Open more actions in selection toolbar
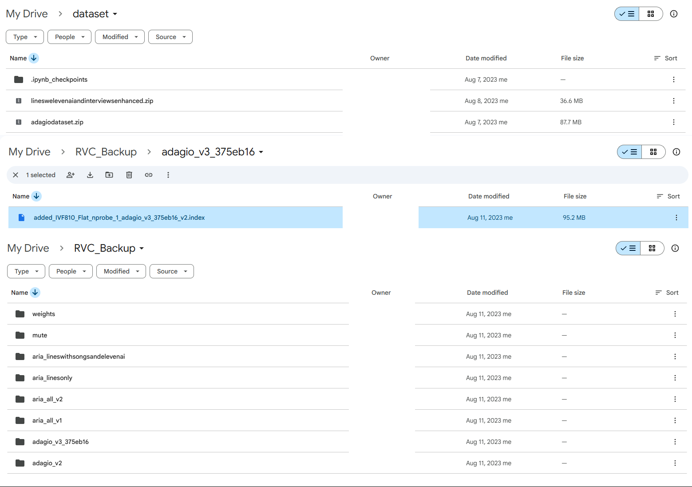Screen dimensions: 692x487 (x=168, y=175)
